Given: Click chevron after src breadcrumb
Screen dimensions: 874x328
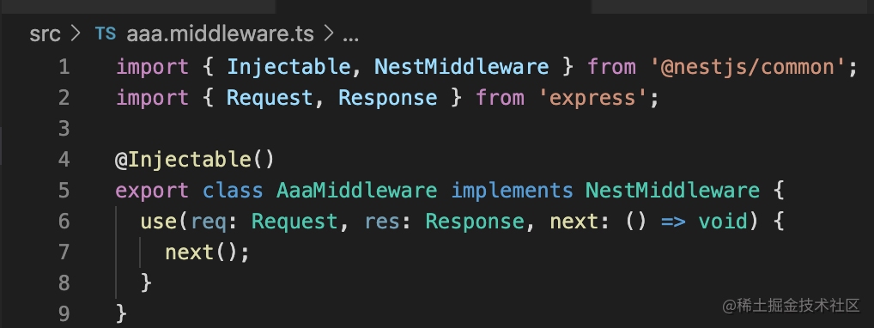Looking at the screenshot, I should tap(76, 34).
